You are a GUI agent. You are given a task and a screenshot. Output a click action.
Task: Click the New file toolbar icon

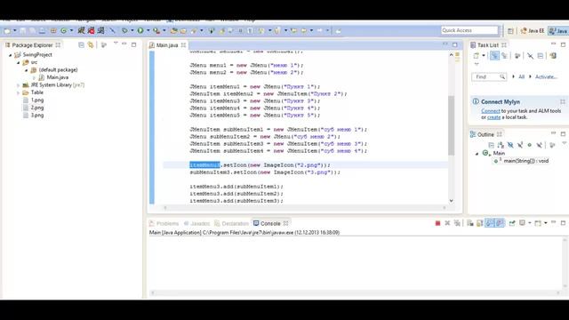(7, 31)
